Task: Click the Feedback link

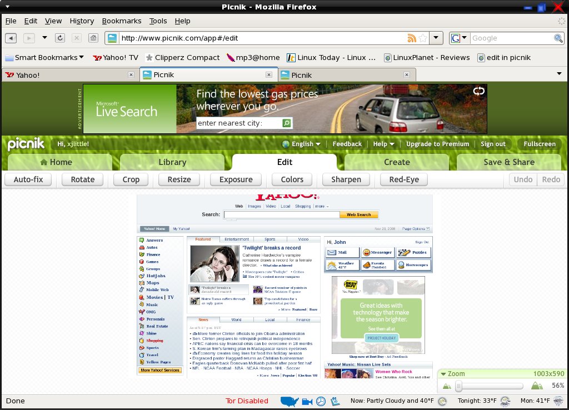Action: [x=347, y=144]
